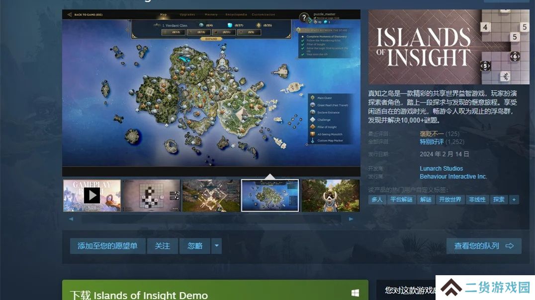The width and height of the screenshot is (535, 300).
Task: Open the ignore options dropdown arrow
Action: tap(217, 246)
